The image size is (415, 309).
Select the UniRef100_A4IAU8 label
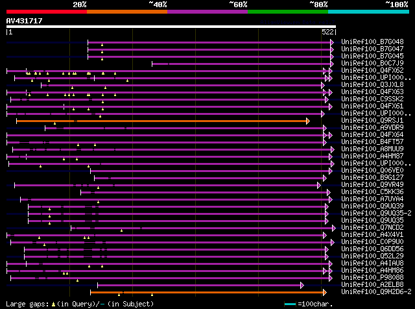click(372, 264)
